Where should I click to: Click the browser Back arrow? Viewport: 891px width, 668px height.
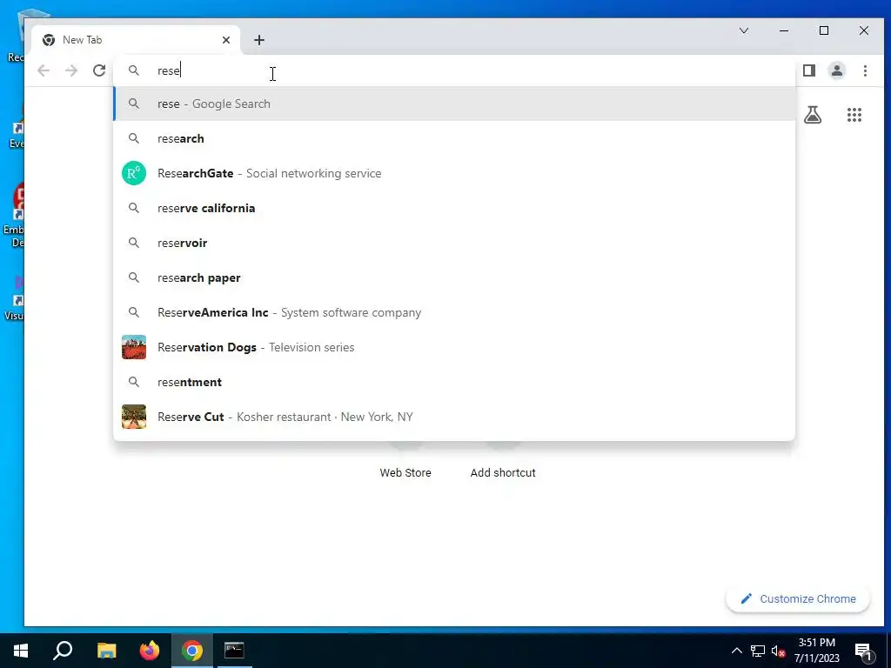click(x=44, y=70)
